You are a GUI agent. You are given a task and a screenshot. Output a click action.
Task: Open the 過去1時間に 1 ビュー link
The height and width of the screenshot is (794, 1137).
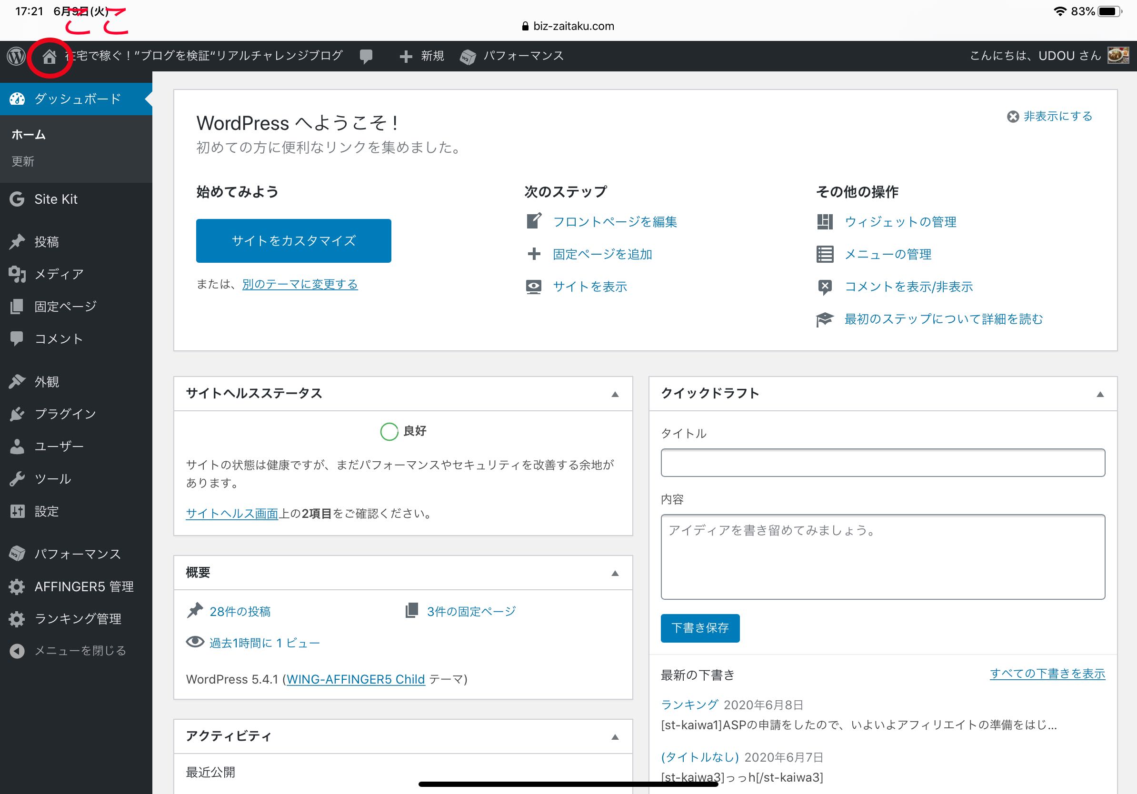264,643
